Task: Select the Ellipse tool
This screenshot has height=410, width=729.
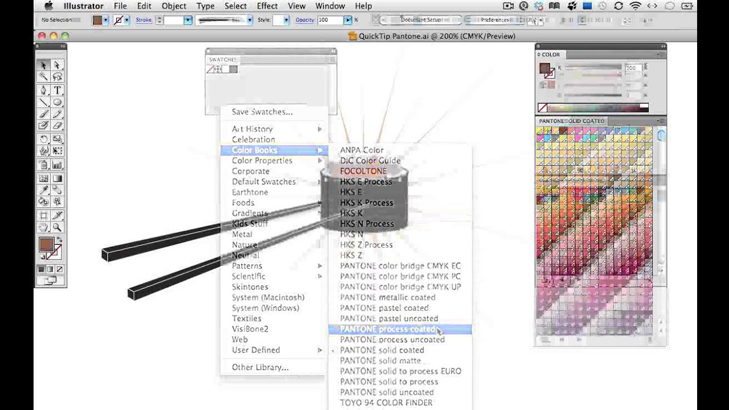Action: [x=57, y=102]
